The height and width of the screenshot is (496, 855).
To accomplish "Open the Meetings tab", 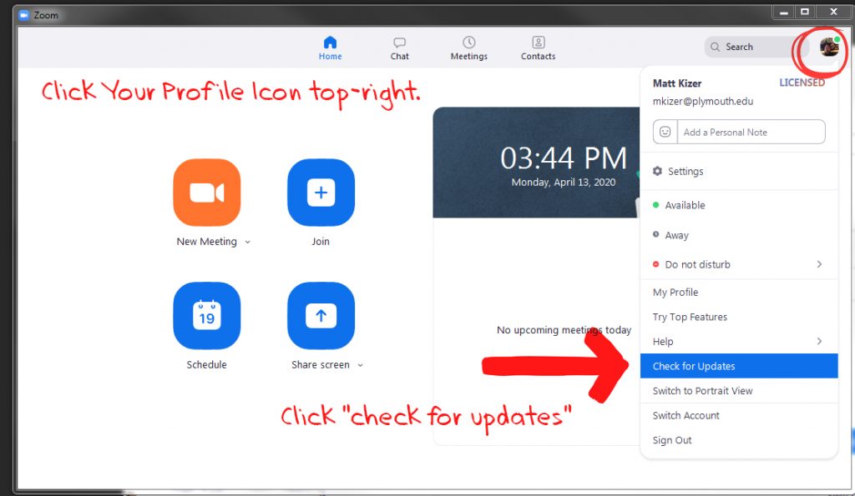I will pyautogui.click(x=469, y=48).
